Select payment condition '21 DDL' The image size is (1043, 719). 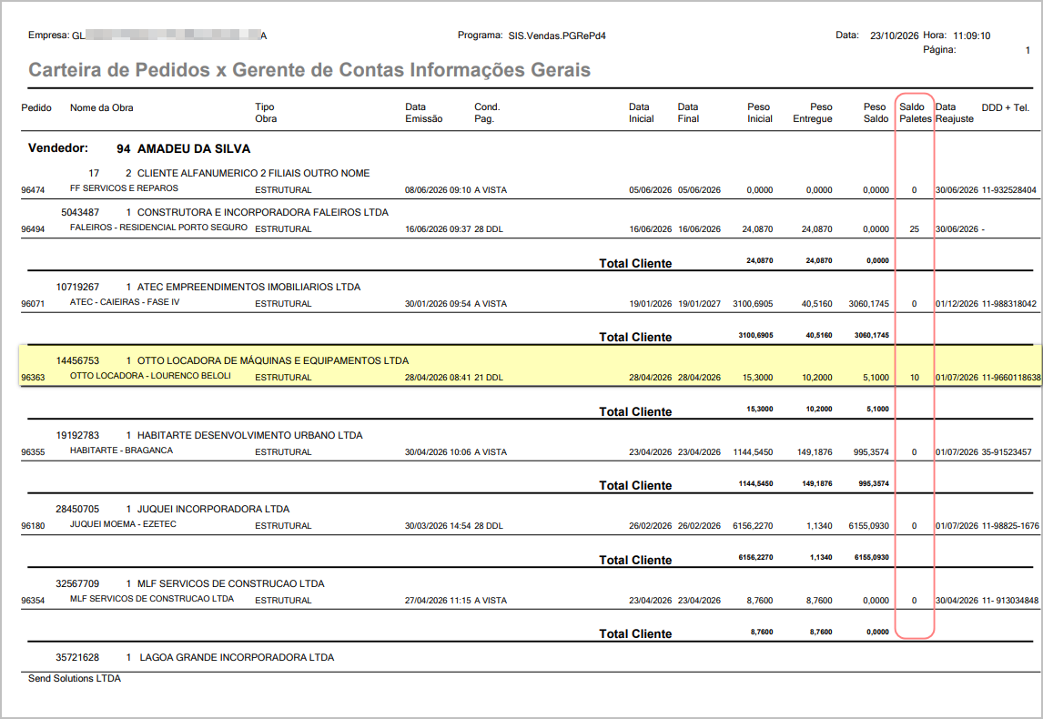tap(489, 378)
